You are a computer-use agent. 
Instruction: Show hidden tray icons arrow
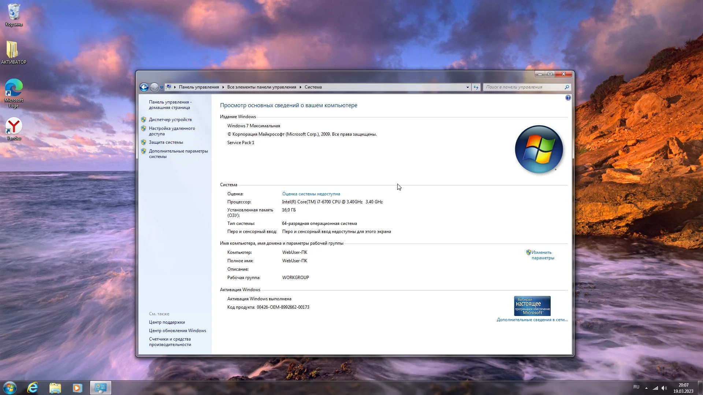(646, 388)
